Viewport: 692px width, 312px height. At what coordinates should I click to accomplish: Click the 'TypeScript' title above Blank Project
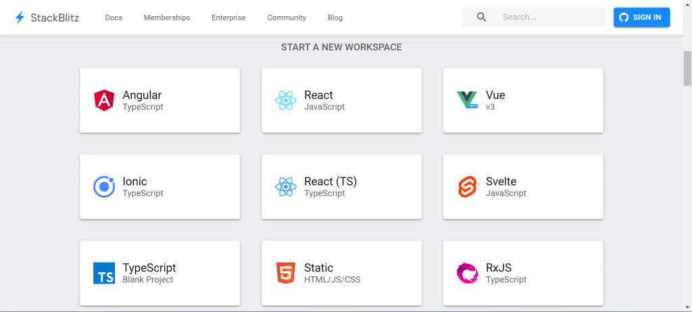point(149,268)
